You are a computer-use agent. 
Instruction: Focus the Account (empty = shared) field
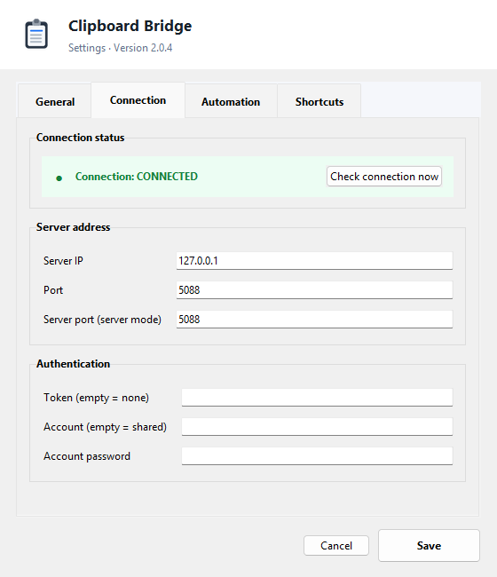pyautogui.click(x=317, y=426)
